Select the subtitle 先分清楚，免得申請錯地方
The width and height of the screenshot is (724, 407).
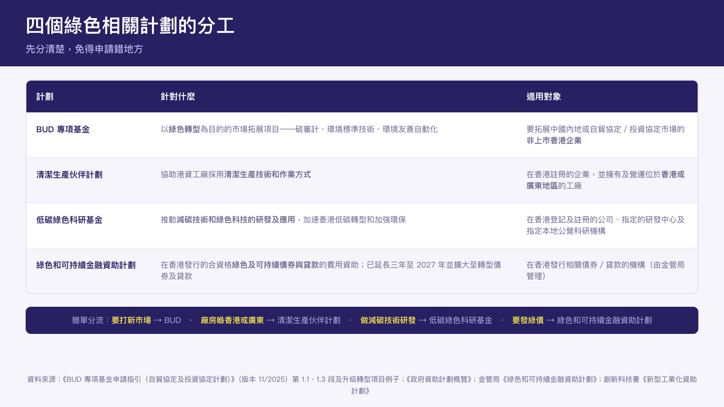click(84, 49)
